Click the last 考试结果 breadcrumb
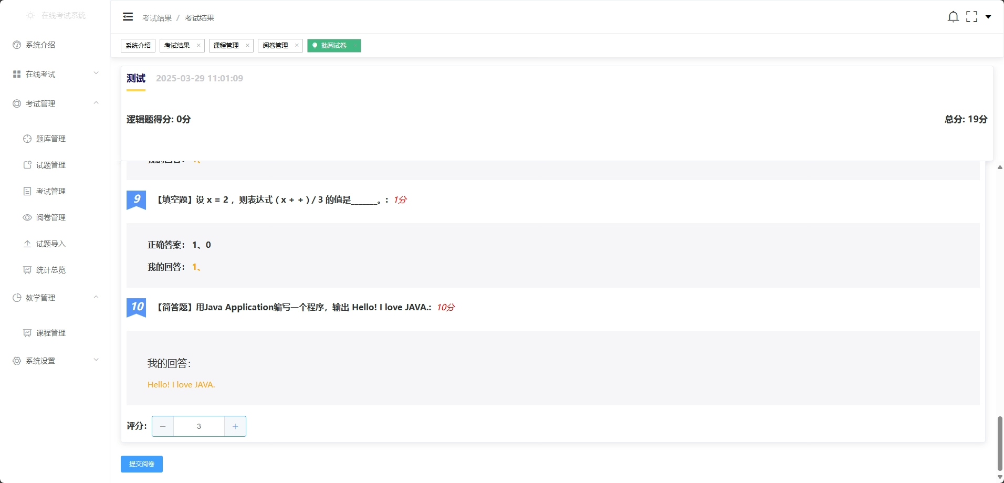Image resolution: width=1004 pixels, height=483 pixels. coord(200,18)
